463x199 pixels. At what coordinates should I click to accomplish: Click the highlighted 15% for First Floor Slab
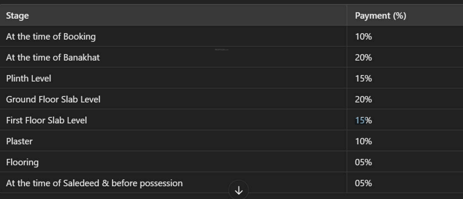363,120
